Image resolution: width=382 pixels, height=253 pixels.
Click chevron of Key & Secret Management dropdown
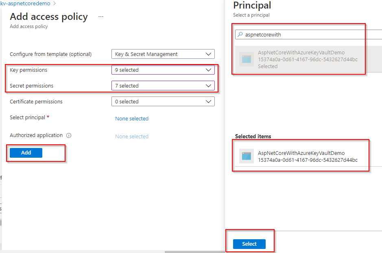(x=209, y=54)
